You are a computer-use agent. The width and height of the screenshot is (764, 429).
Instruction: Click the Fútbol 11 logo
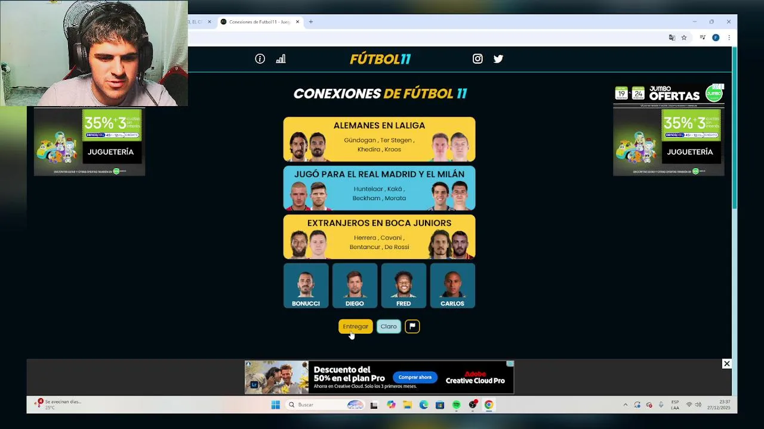(x=380, y=59)
